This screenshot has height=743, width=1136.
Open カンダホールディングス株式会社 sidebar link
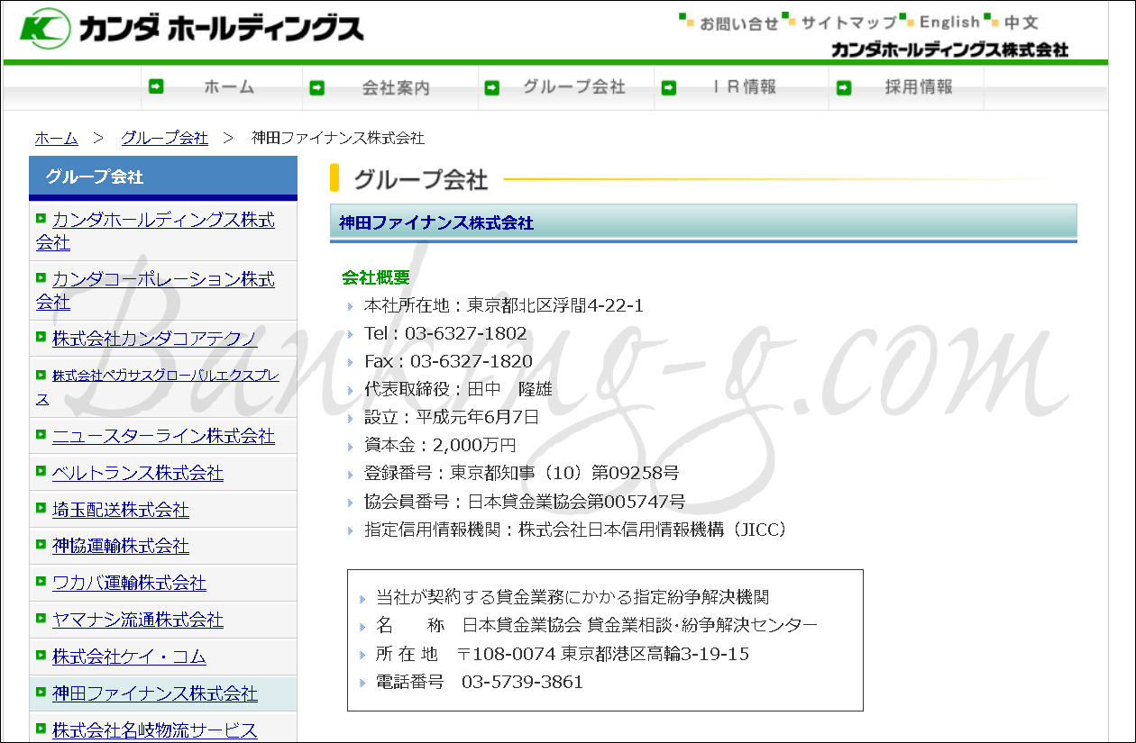tap(155, 231)
